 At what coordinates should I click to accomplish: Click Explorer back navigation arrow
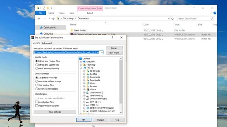[x=39, y=19]
